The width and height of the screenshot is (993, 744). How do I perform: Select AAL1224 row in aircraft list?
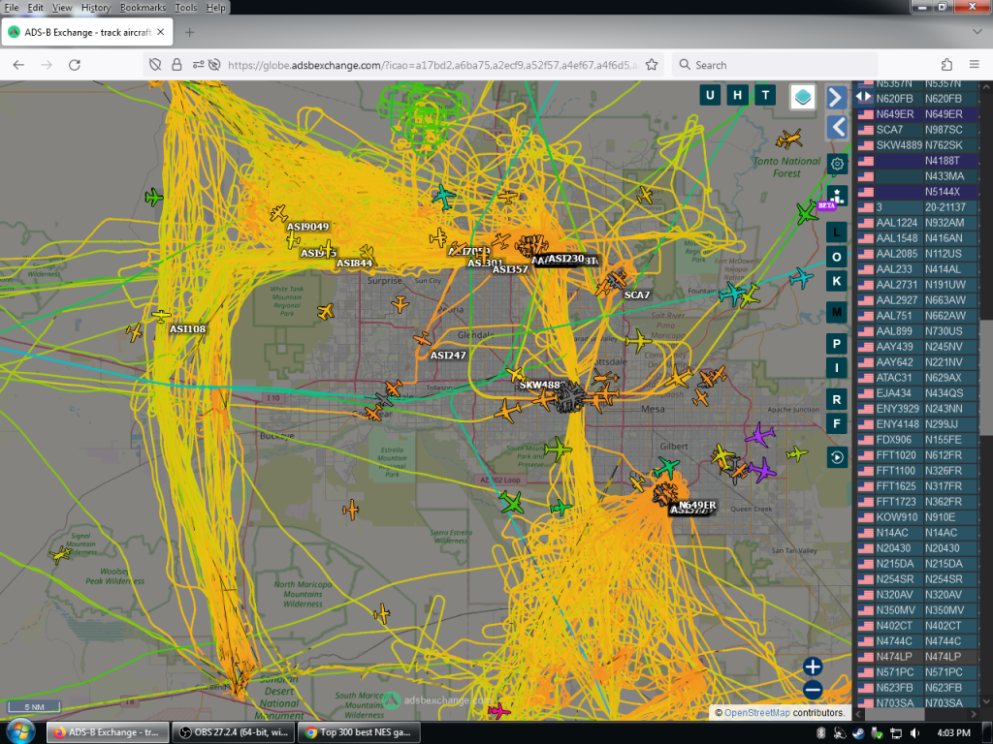tap(917, 223)
